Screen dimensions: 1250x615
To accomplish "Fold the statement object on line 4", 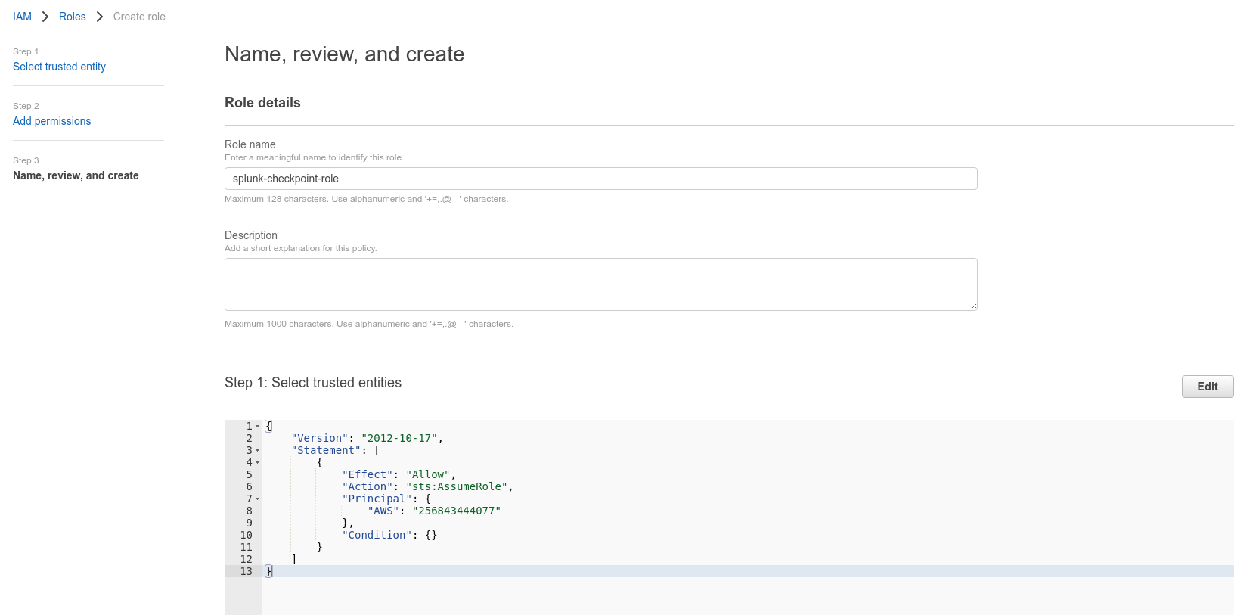I will [257, 463].
